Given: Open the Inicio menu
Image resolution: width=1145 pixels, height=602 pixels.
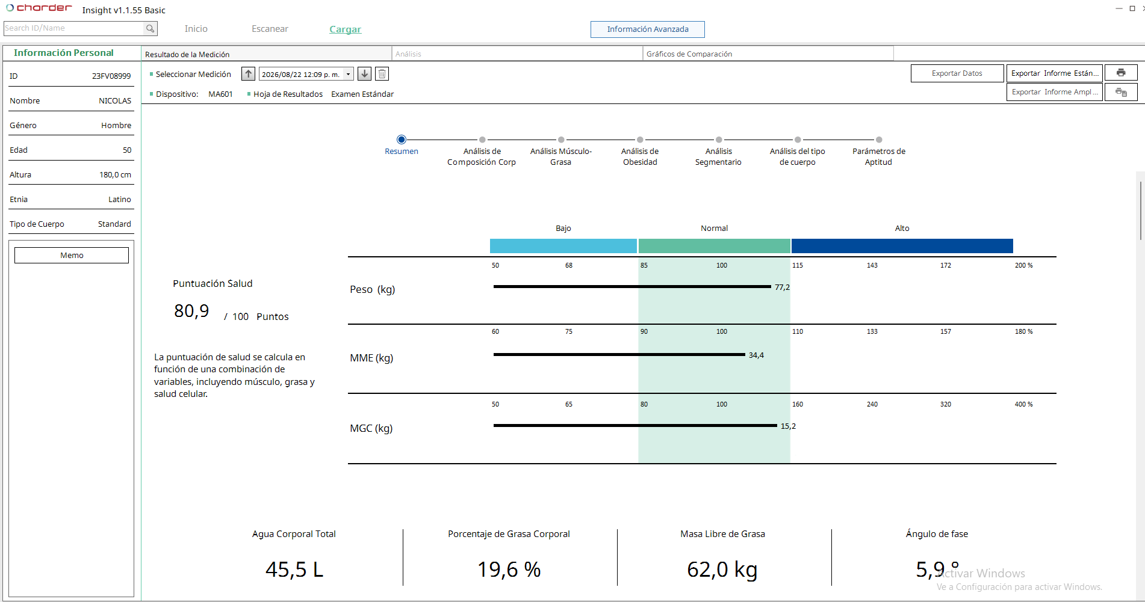Looking at the screenshot, I should click(x=196, y=29).
